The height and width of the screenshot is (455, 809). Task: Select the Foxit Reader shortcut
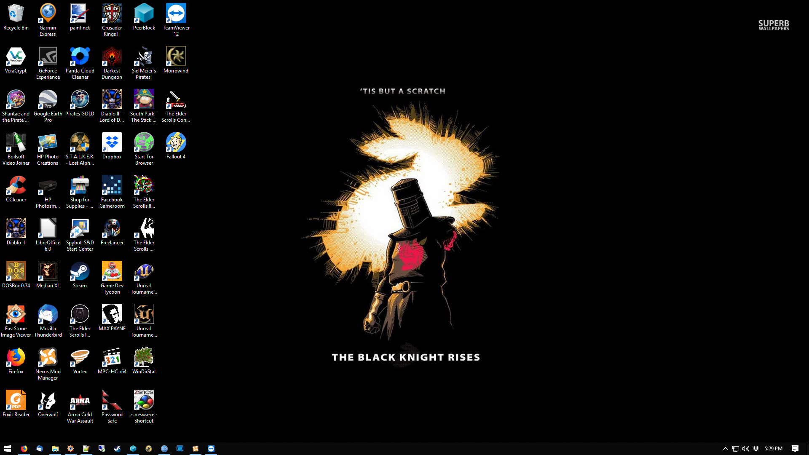pyautogui.click(x=16, y=404)
